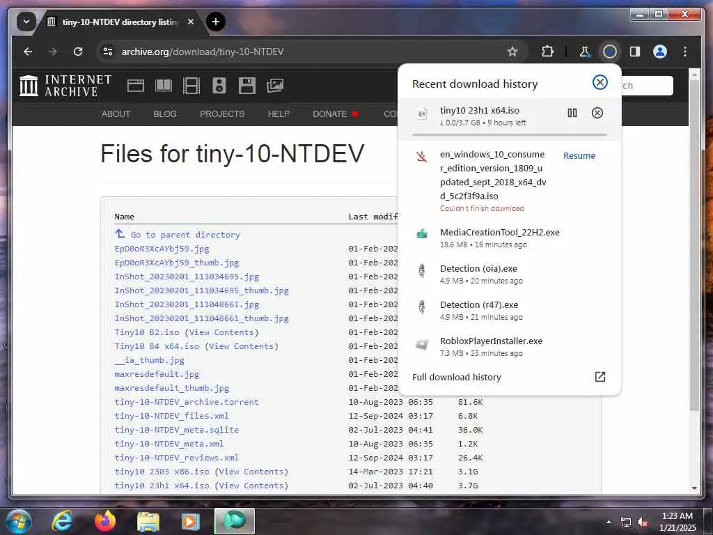Click Go to parent directory link

pyautogui.click(x=178, y=234)
